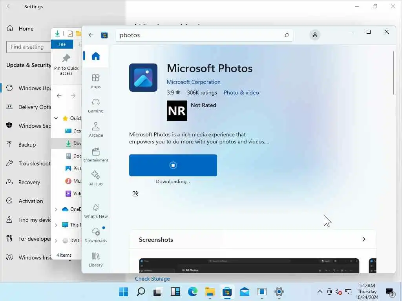Open the Store user account profile icon
This screenshot has width=402, height=301.
[x=315, y=35]
